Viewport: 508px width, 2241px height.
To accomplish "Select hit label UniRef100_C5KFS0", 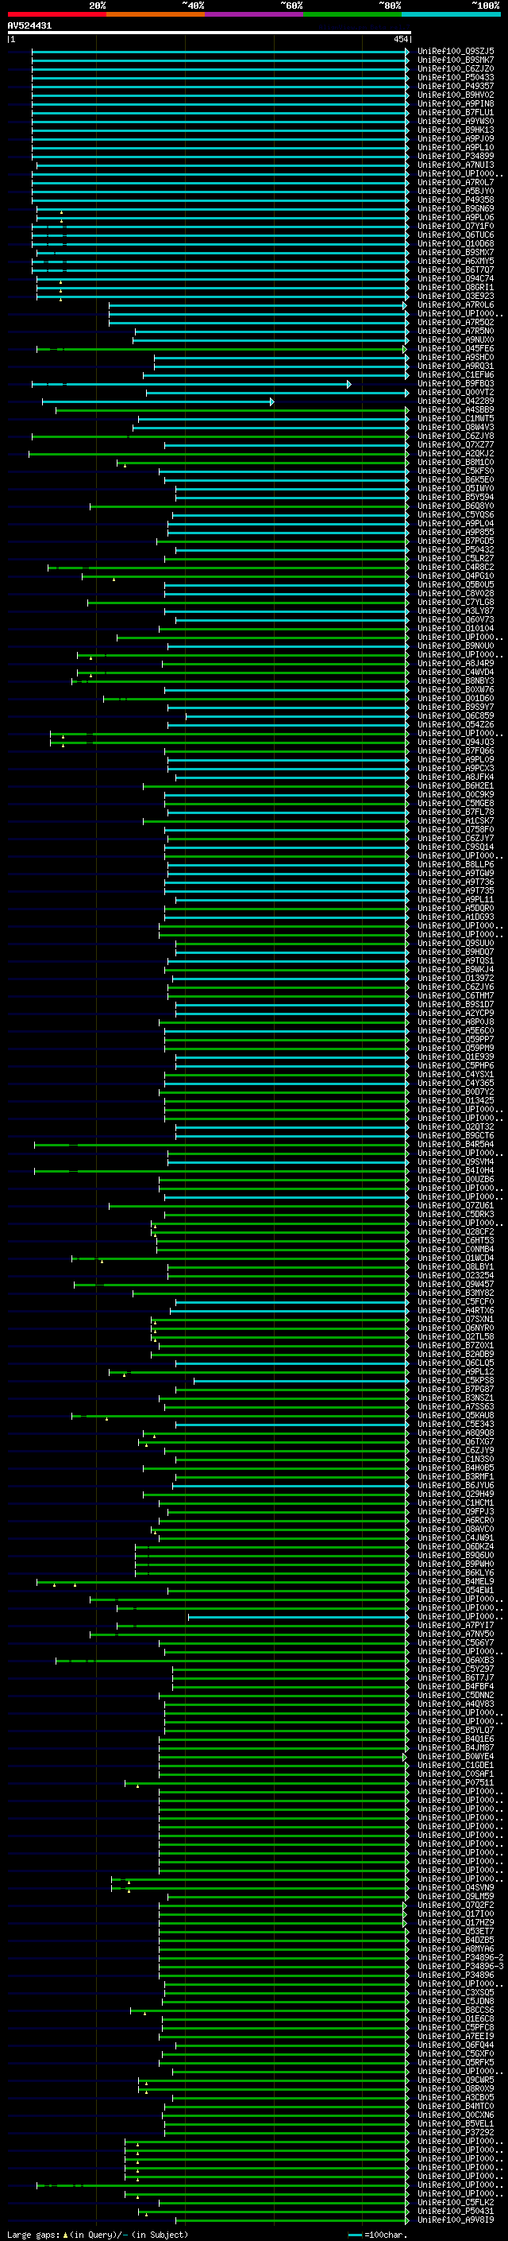I will tap(455, 471).
